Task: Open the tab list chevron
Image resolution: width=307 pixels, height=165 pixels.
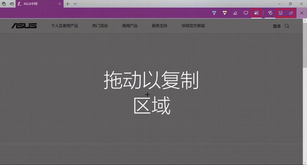Action: tap(75, 4)
